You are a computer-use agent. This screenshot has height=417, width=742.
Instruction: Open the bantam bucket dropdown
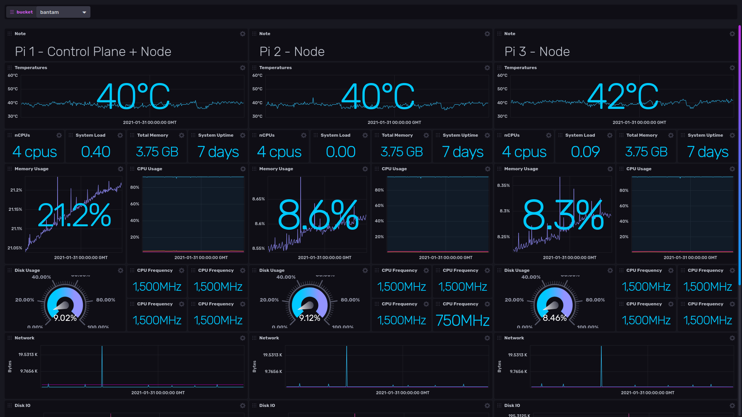[83, 12]
